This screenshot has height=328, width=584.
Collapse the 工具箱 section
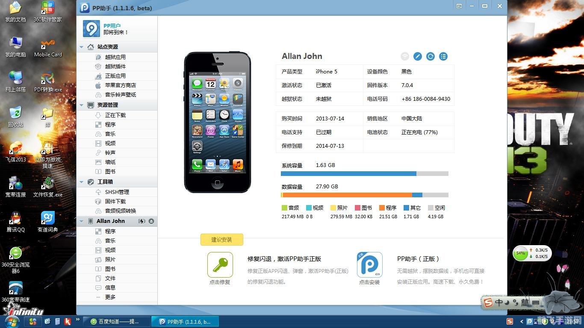(81, 182)
